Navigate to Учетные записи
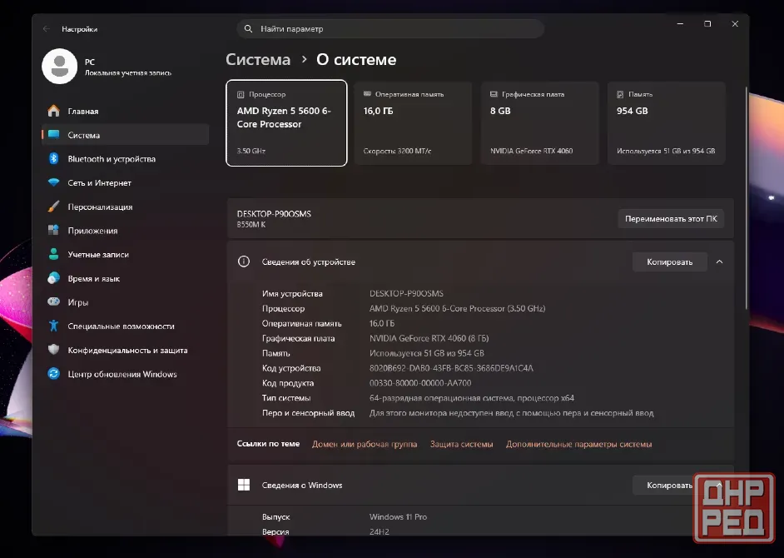The height and width of the screenshot is (558, 784). (x=125, y=254)
